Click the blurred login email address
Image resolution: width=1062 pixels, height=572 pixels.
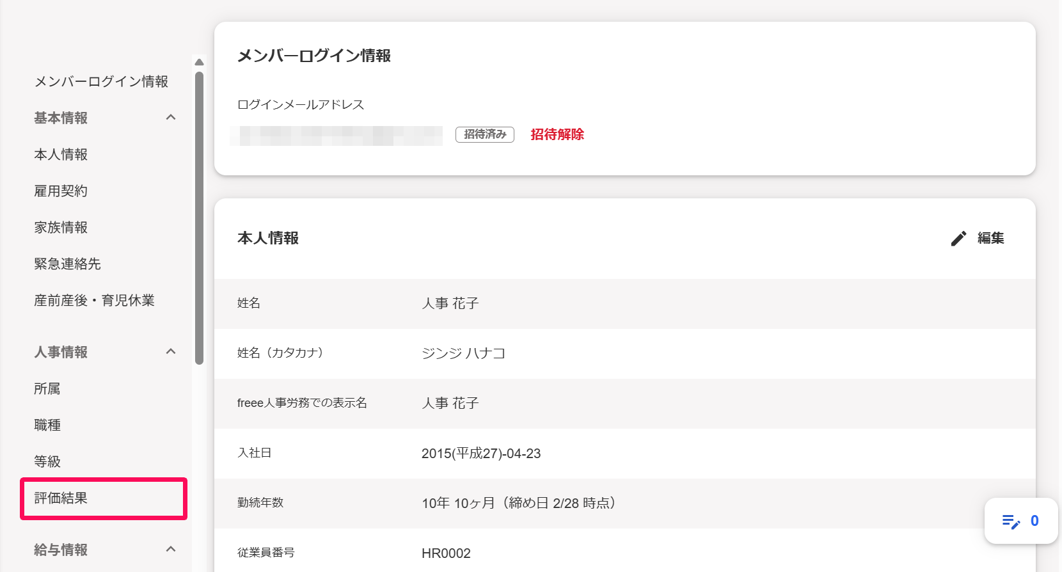[x=336, y=136]
